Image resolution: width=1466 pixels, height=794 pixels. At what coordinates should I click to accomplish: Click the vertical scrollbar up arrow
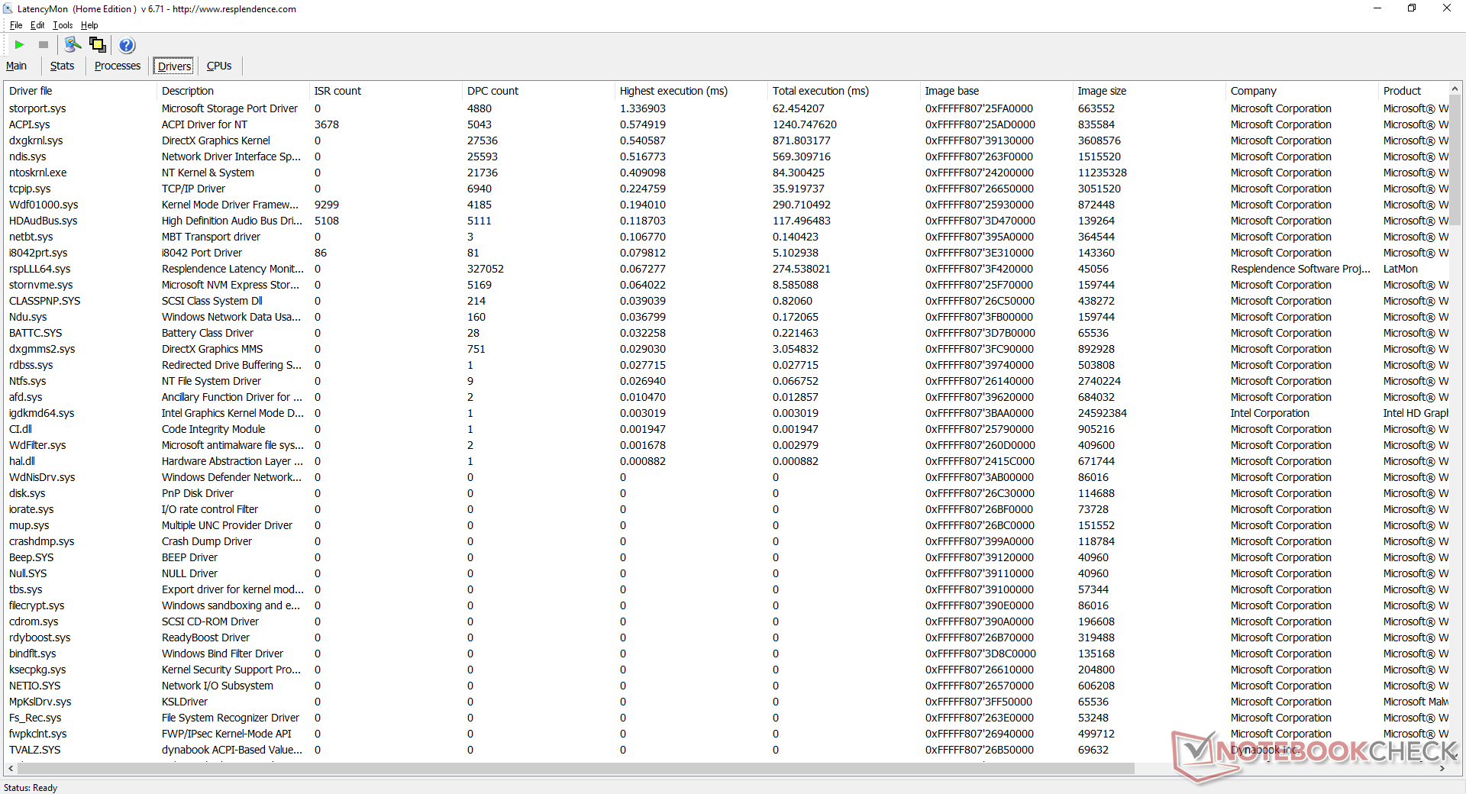click(x=1455, y=89)
